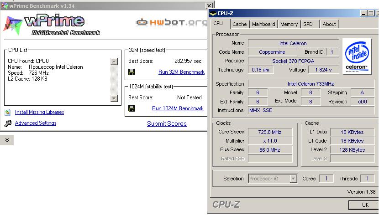Switch to the CPU tab in CPU-Z
The height and width of the screenshot is (215, 379).
point(218,23)
